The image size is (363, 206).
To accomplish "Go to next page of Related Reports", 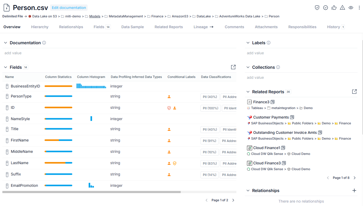I will coord(355,178).
